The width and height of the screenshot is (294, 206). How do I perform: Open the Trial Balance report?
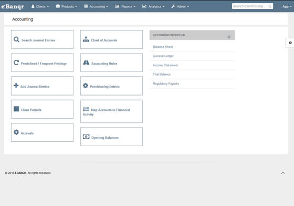[162, 74]
